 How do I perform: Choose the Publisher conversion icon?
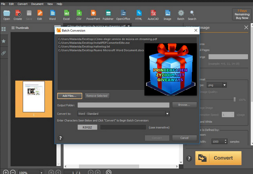108,15
